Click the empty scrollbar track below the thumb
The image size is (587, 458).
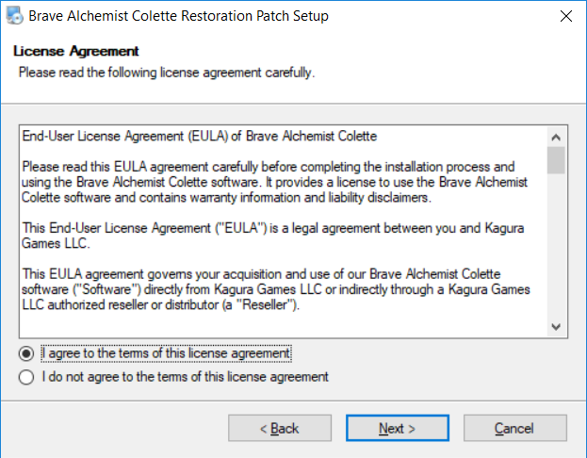click(x=556, y=245)
